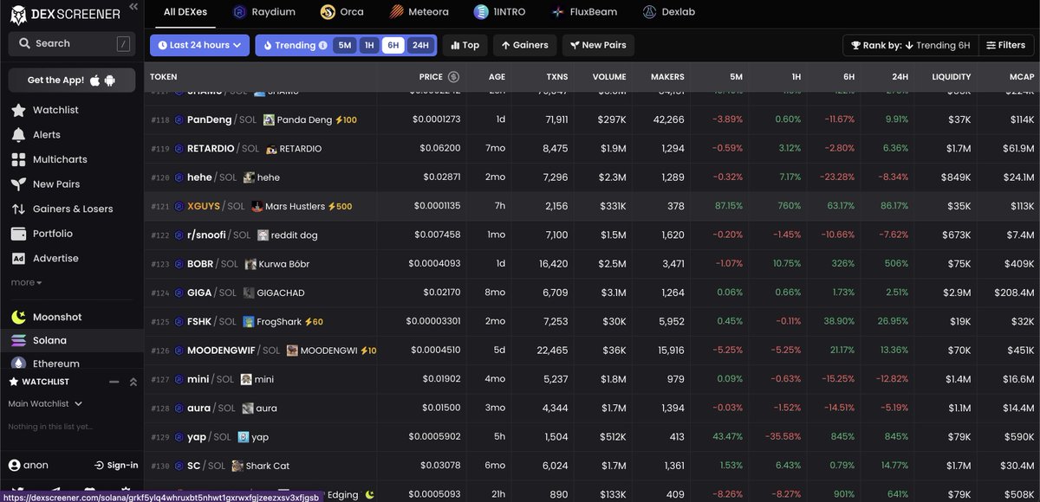Open the XGUYS / SOL pair row
This screenshot has height=502, width=1040.
(x=592, y=207)
